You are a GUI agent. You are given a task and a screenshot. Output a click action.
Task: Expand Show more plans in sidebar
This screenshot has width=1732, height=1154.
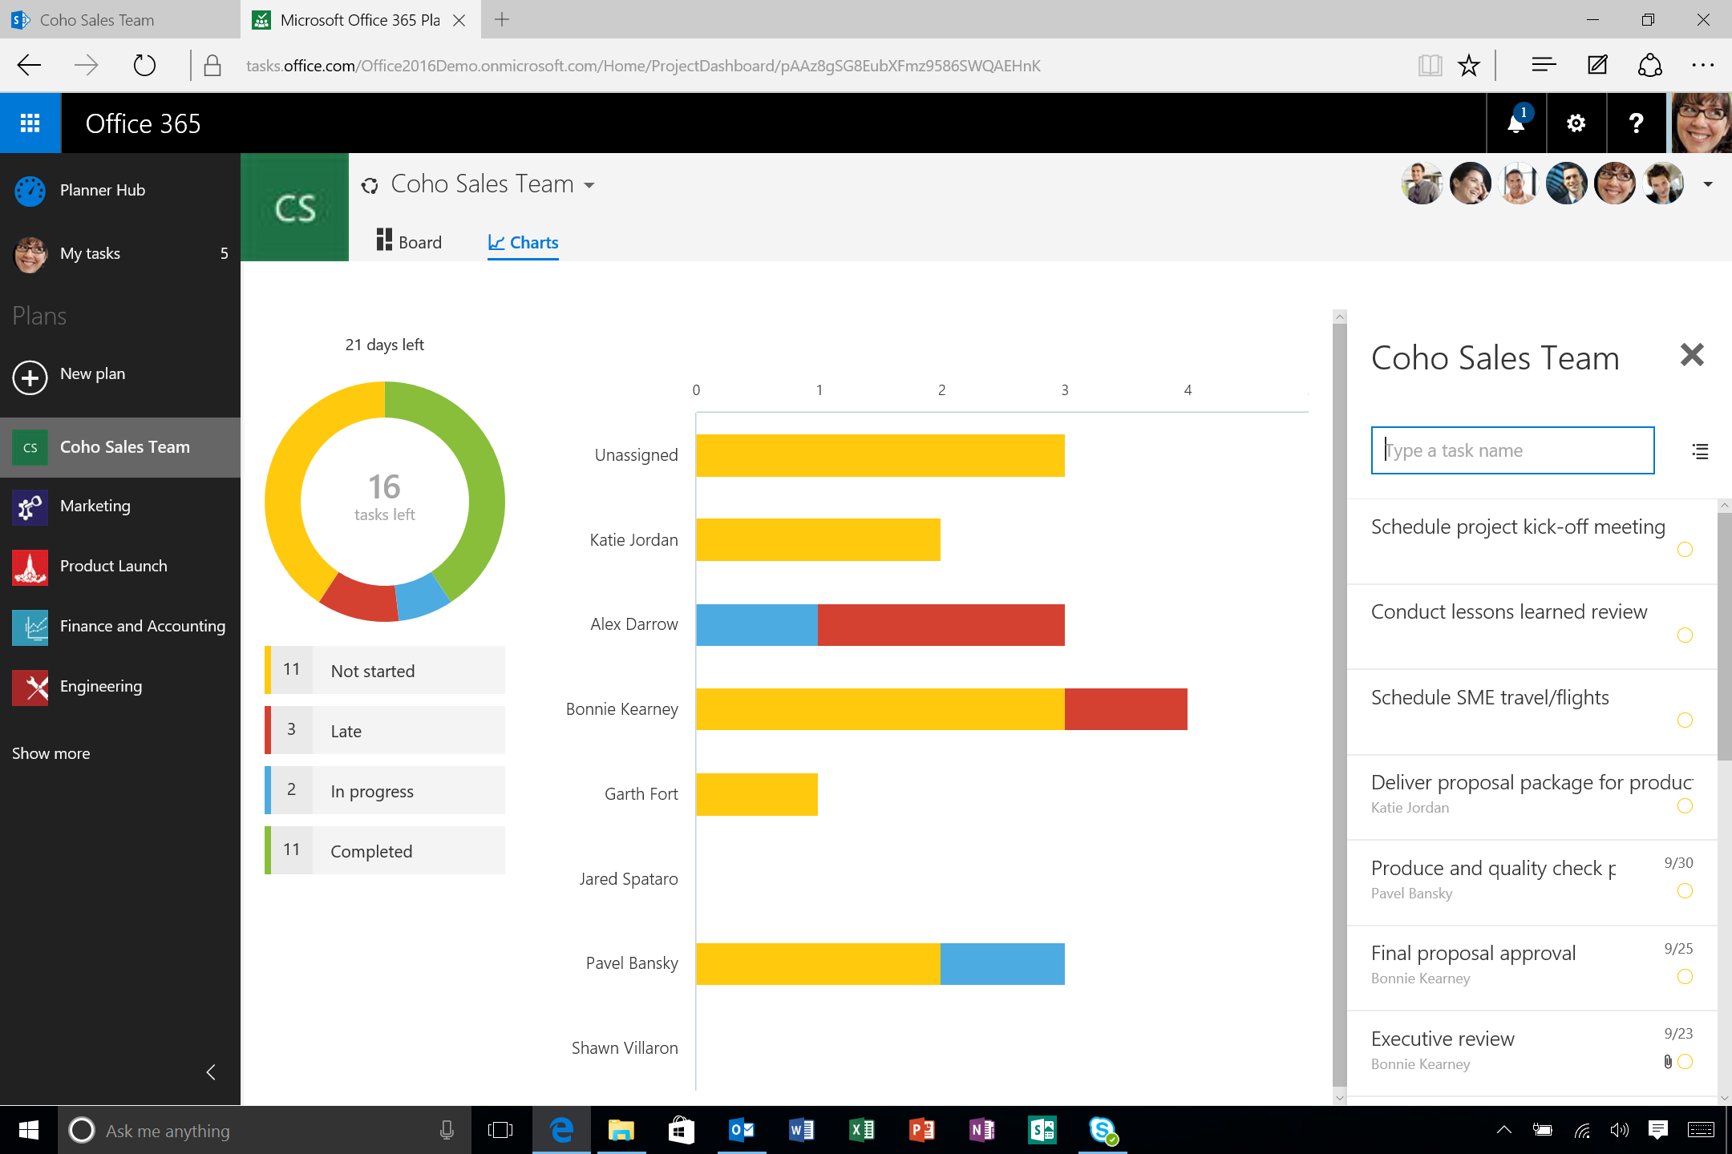[51, 753]
